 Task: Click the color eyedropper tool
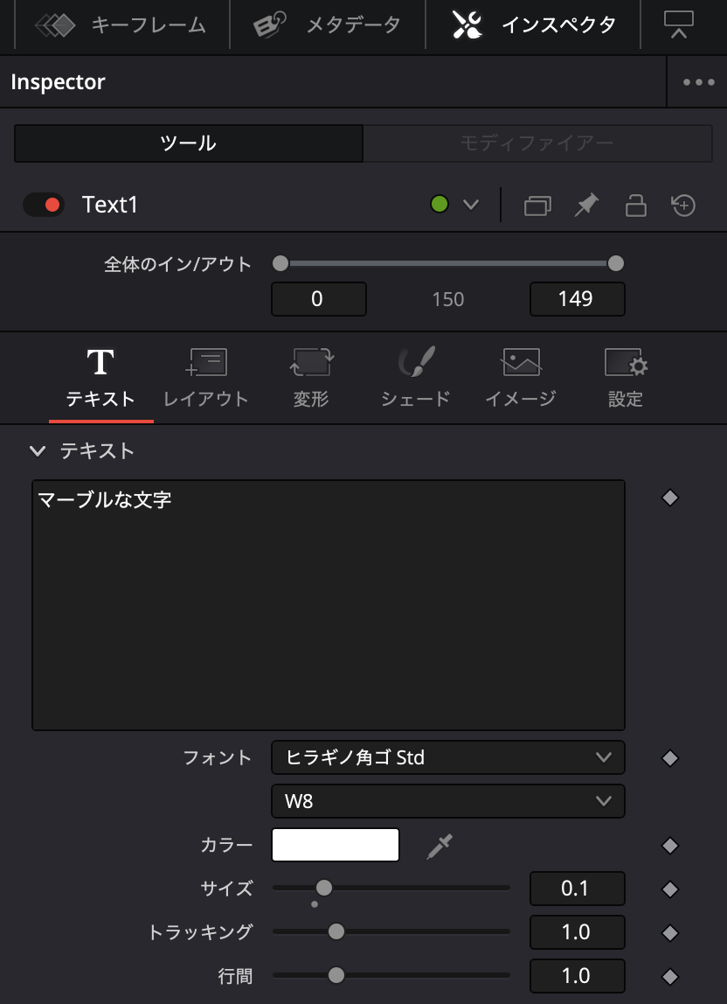point(440,845)
